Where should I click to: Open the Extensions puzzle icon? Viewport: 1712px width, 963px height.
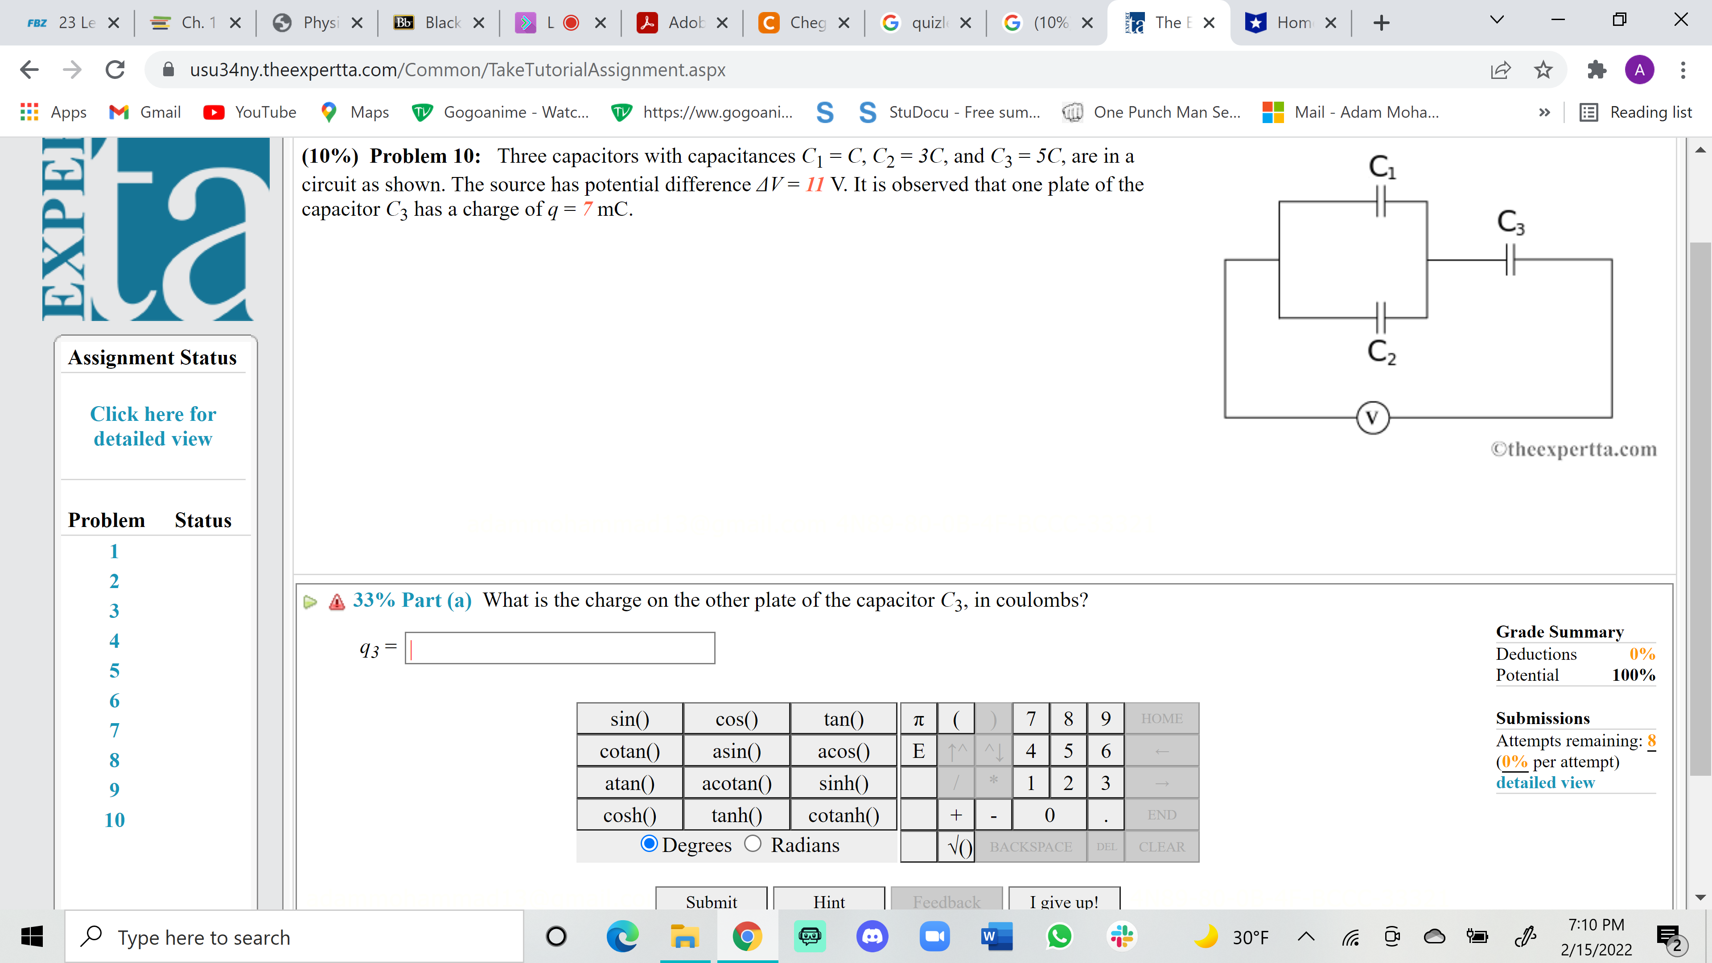coord(1598,70)
